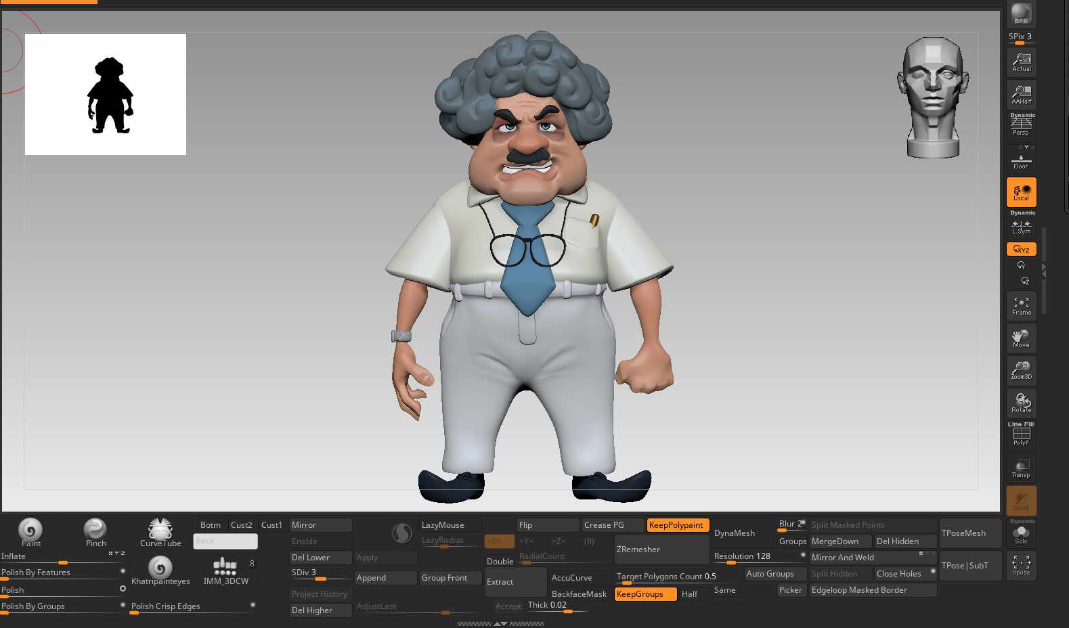This screenshot has height=628, width=1069.
Task: Click Mirror And Weld
Action: pos(873,558)
